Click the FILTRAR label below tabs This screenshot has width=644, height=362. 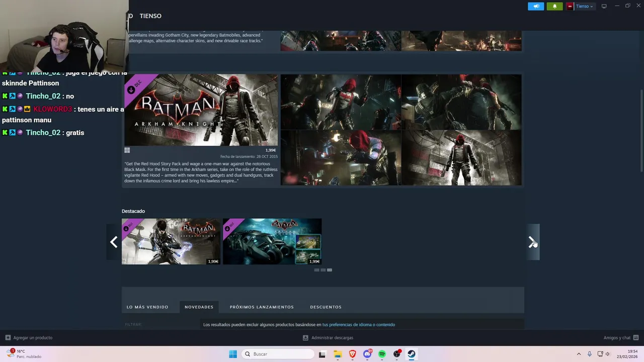[133, 325]
